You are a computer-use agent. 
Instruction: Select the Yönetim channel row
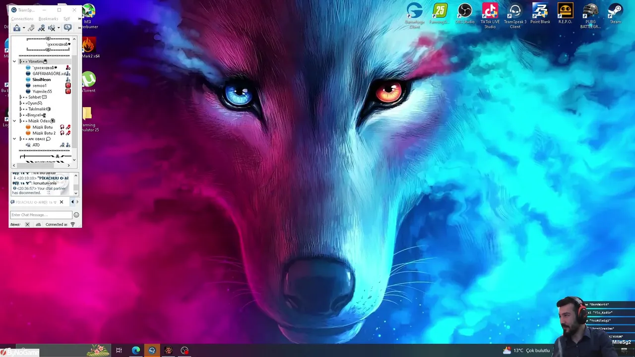click(x=45, y=61)
